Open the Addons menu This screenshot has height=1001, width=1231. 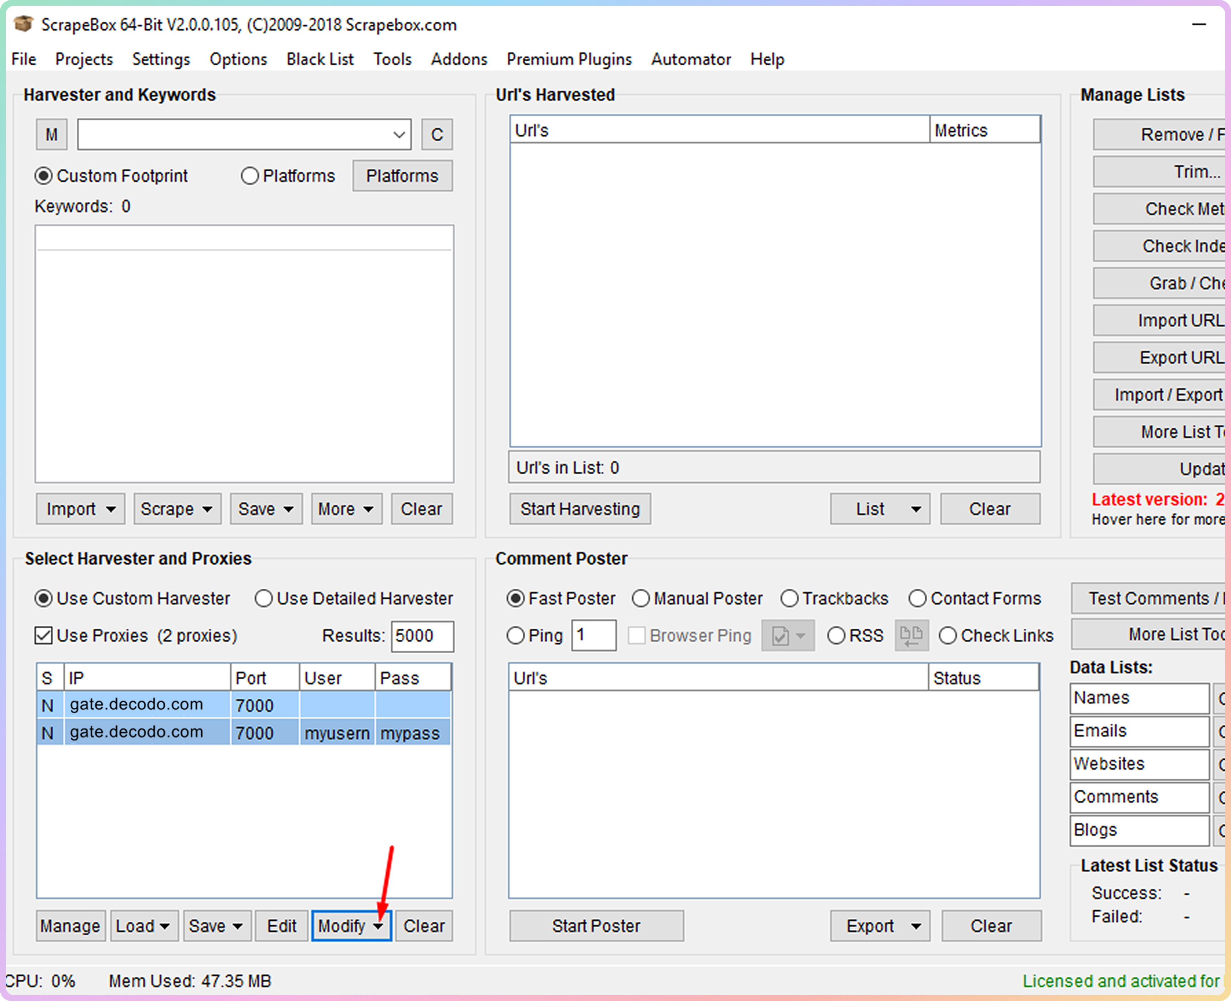(458, 59)
